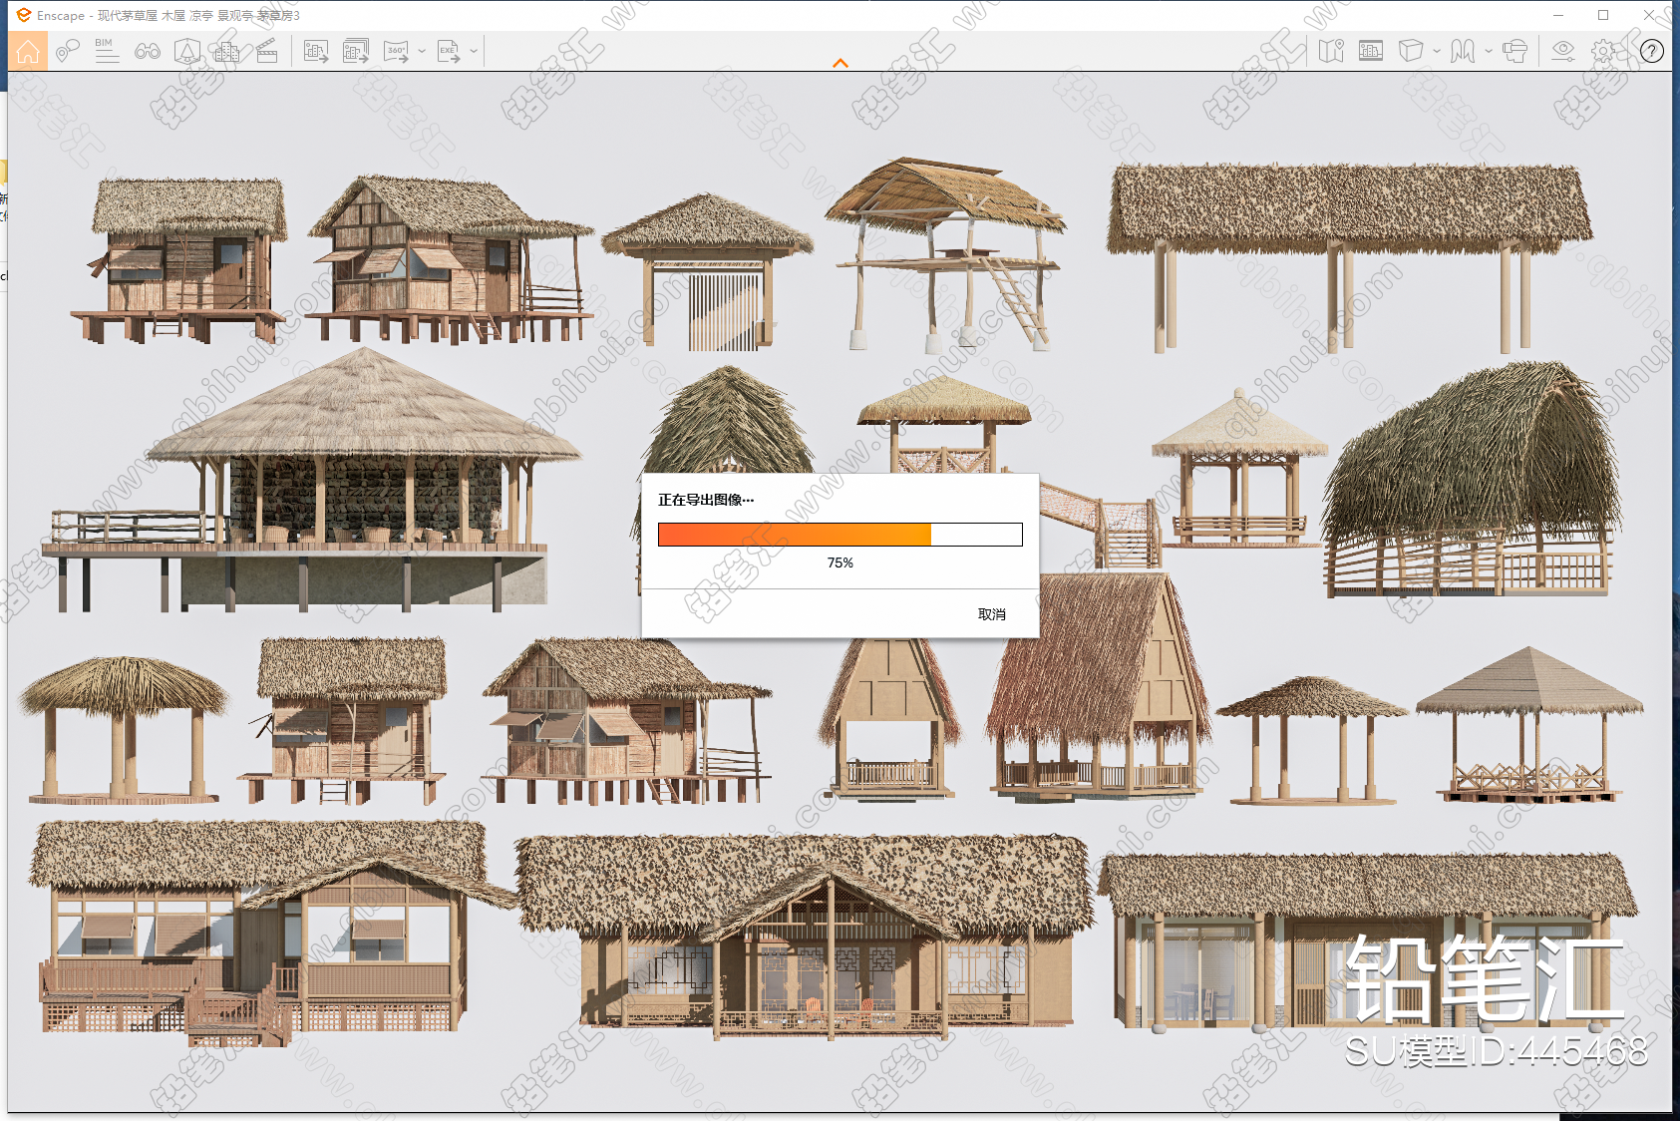Click the 正在导出图像 dialog title text

[706, 500]
